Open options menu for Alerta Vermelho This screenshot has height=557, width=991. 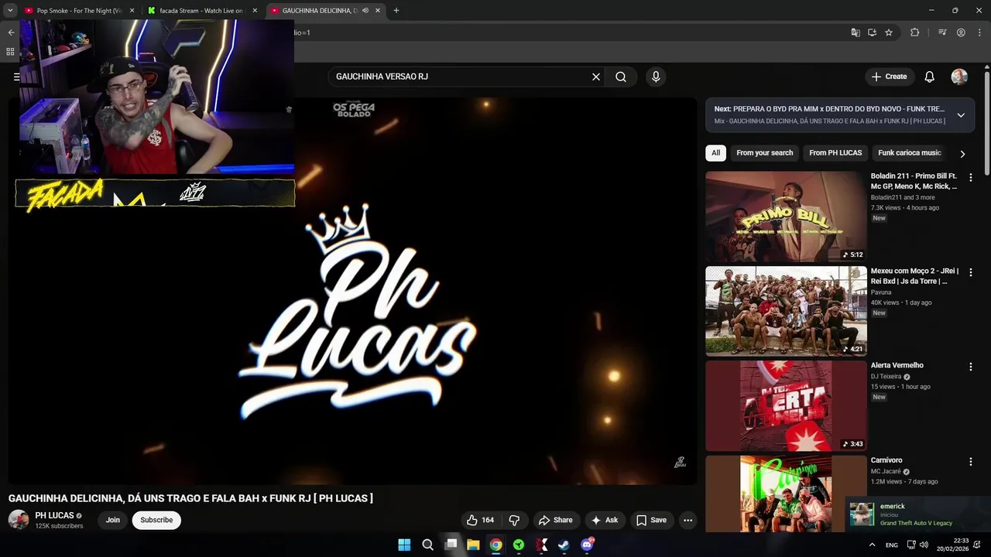point(970,367)
